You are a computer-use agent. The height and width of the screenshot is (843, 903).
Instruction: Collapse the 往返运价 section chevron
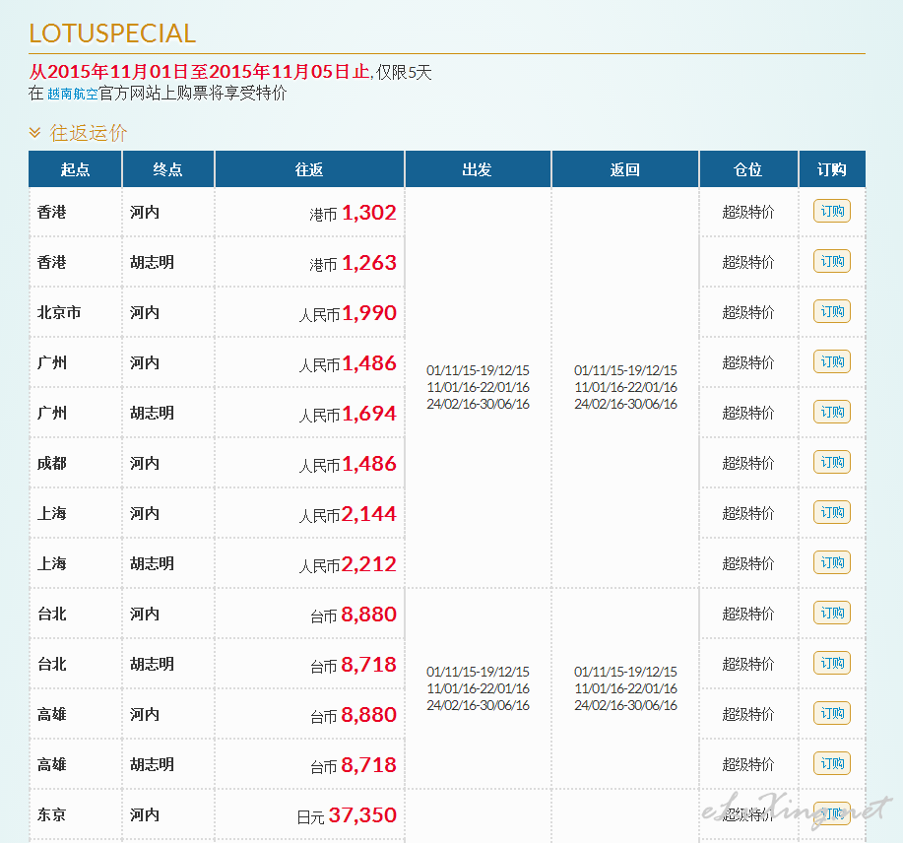coord(34,133)
